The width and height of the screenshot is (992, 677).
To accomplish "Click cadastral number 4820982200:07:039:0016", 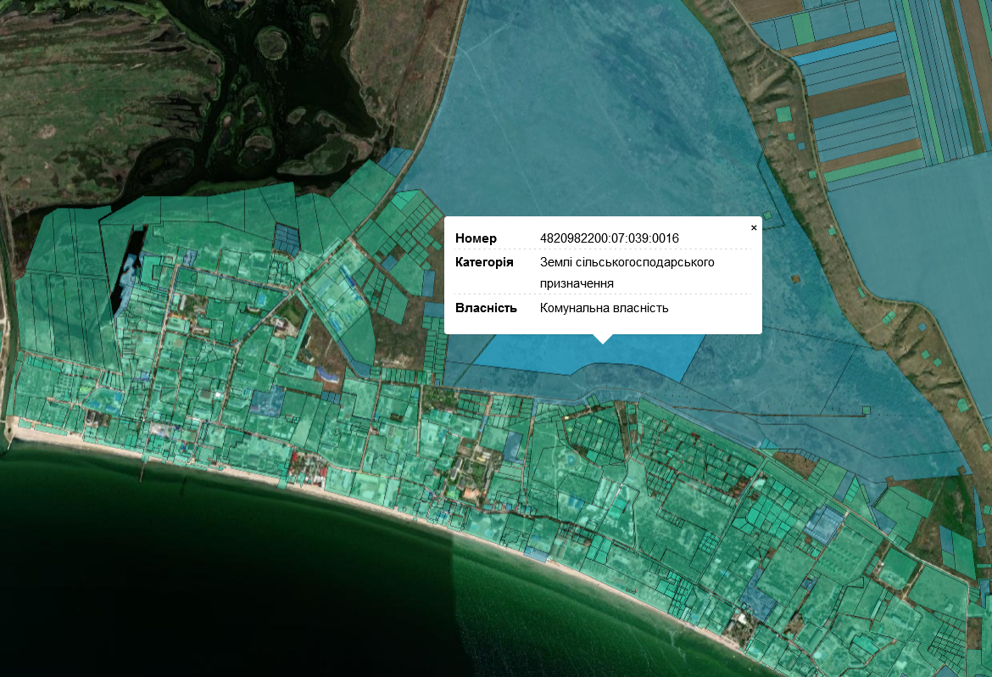I will (x=609, y=238).
